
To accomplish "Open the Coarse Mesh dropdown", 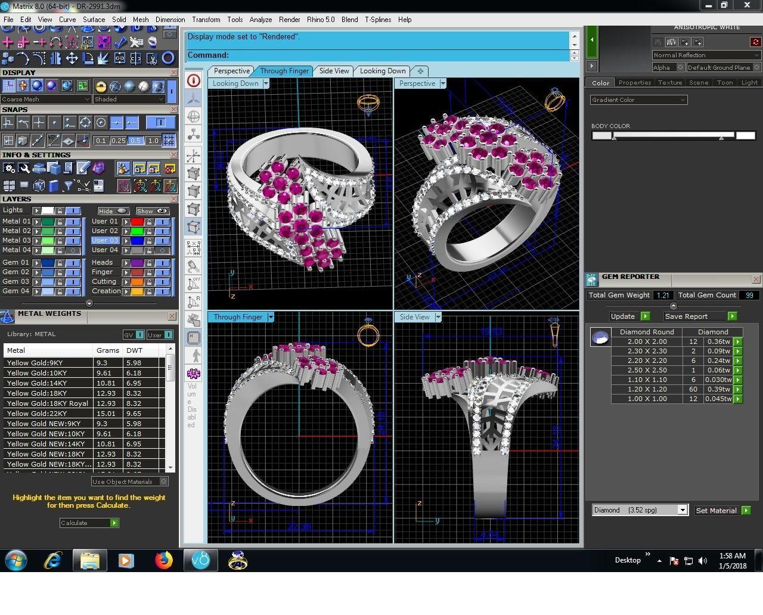I will pos(46,100).
